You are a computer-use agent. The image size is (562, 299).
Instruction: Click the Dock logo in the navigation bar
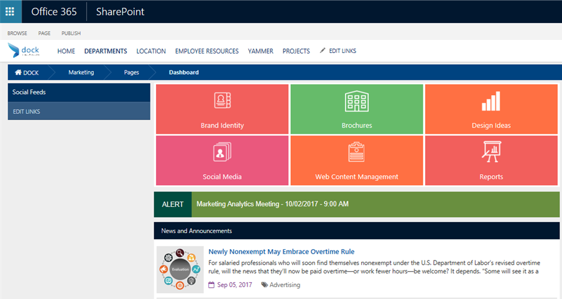24,50
